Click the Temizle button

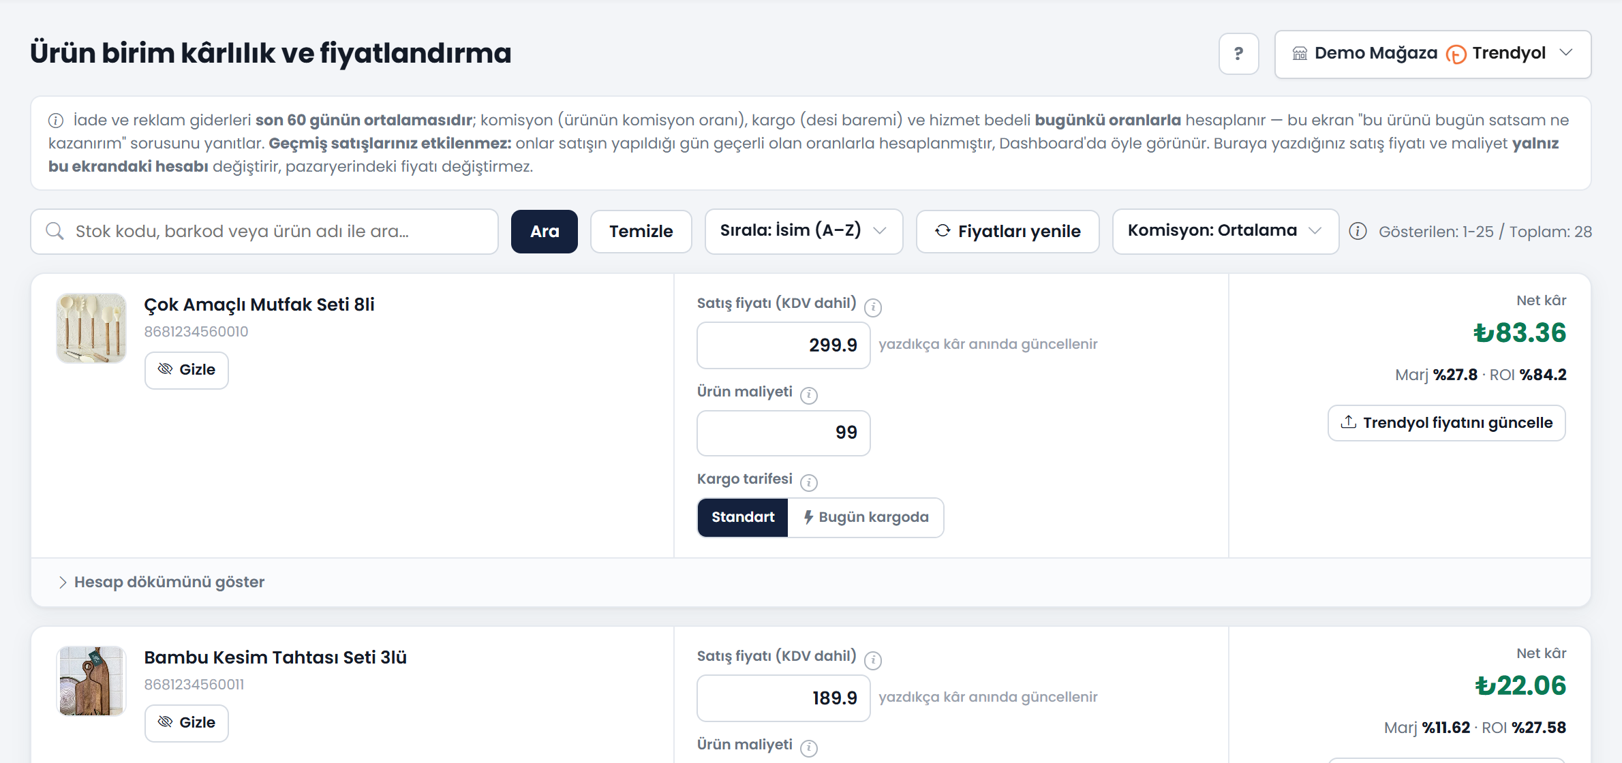[x=641, y=232]
